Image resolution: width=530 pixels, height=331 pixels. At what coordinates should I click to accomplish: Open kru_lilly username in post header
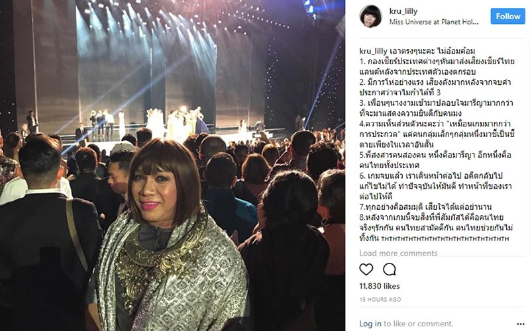(403, 11)
